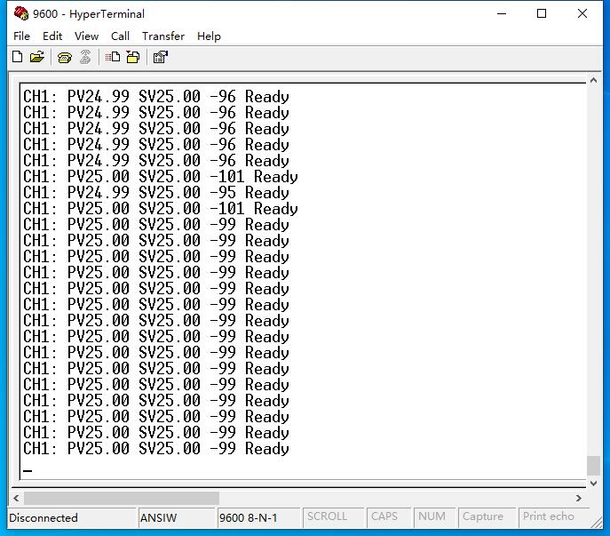Open Properties from the toolbar icon

pos(160,57)
